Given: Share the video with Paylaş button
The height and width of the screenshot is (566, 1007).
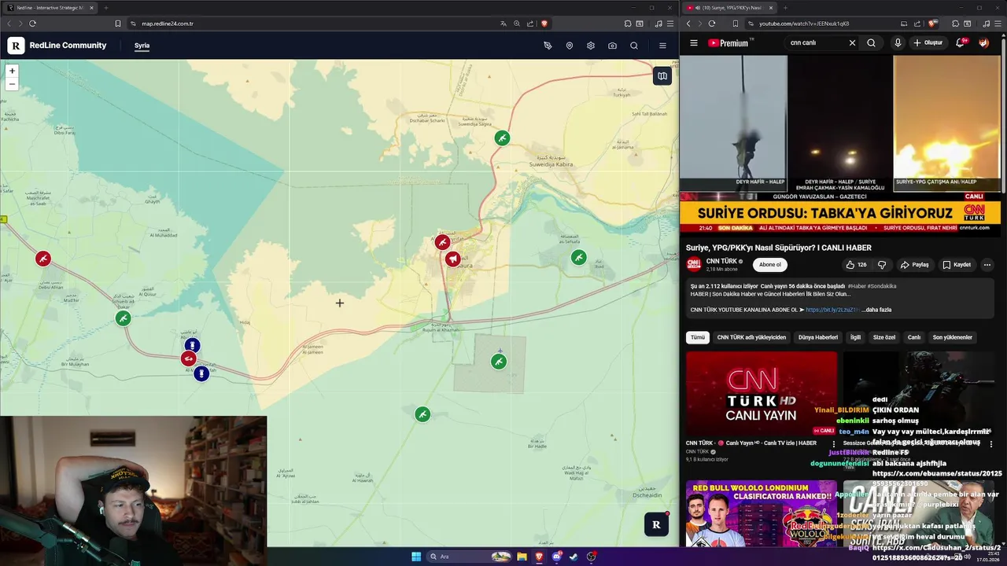Looking at the screenshot, I should point(915,265).
